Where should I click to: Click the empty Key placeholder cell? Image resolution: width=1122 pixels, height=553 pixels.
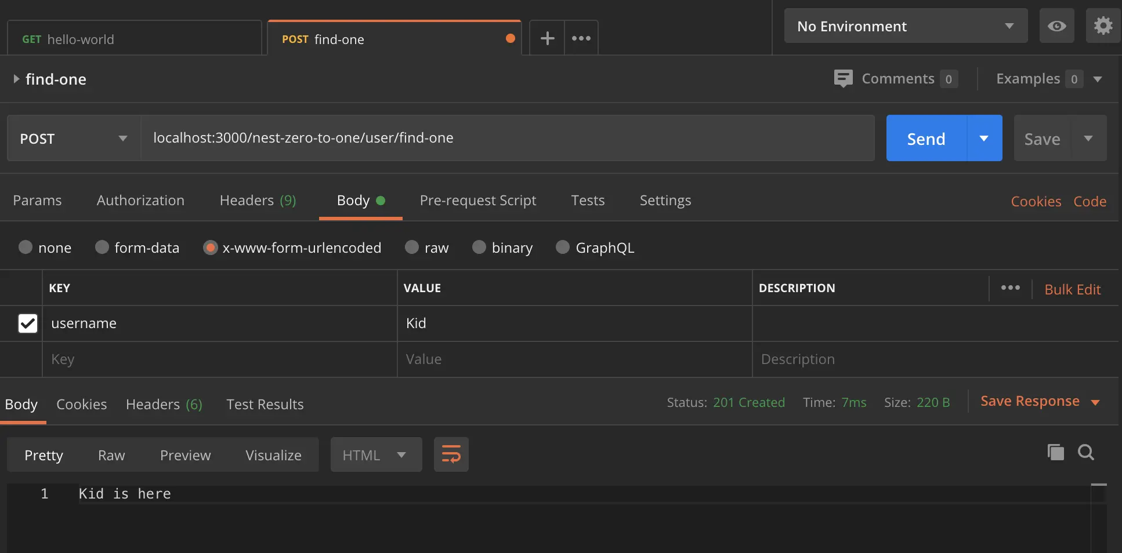tap(220, 359)
